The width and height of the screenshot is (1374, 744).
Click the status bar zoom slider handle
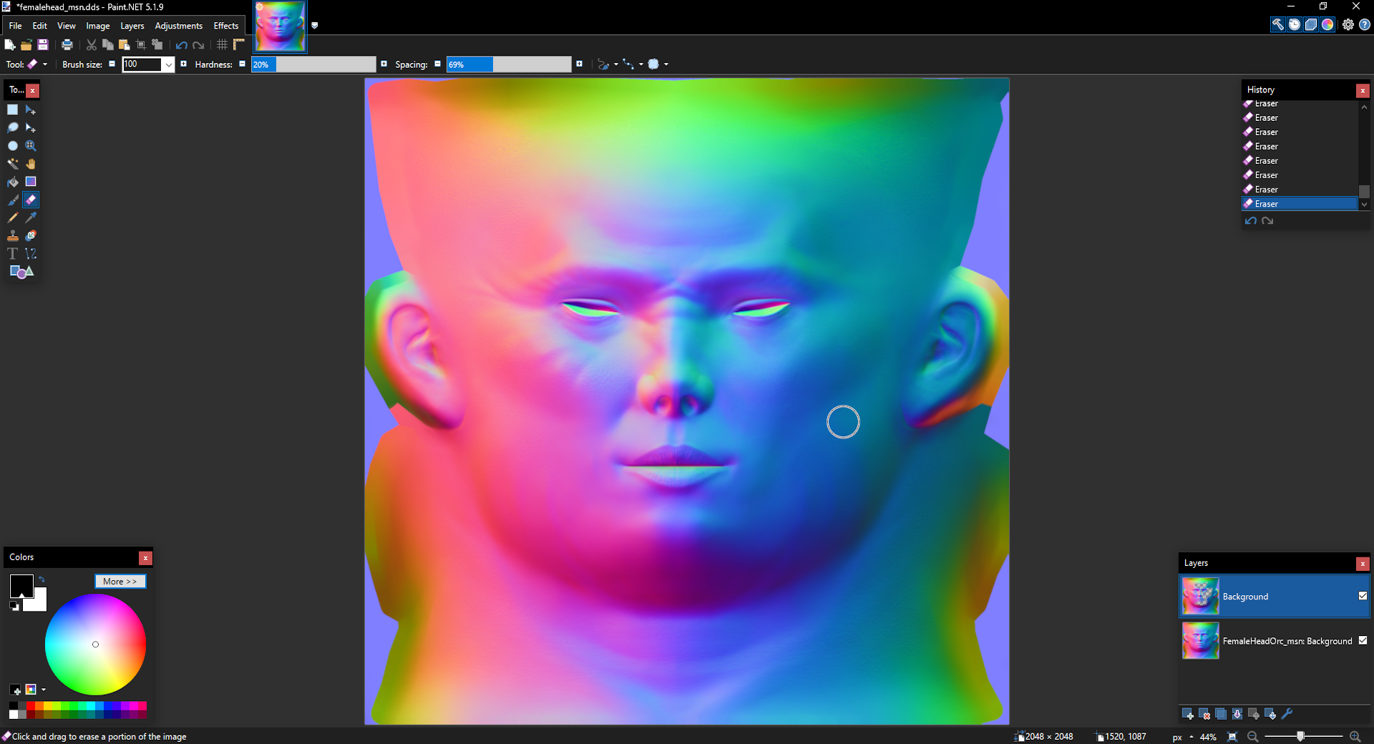point(1300,736)
